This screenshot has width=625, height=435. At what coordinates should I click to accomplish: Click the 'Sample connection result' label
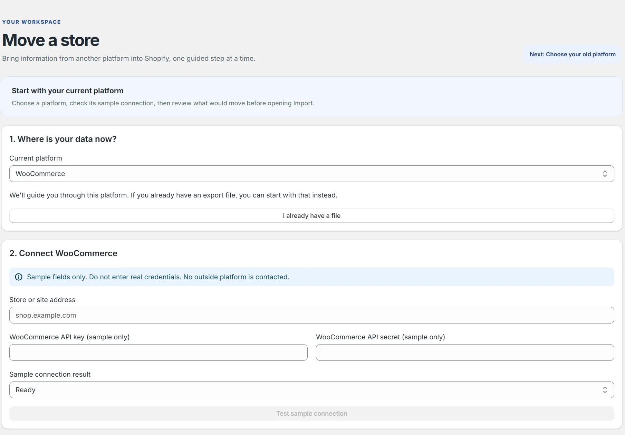50,374
